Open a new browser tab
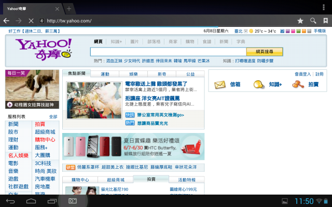Viewport: 332px width, 207px height. (69, 9)
